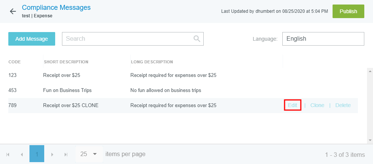This screenshot has width=373, height=164.
Task: Select the row with code 123
Action: tap(113, 75)
